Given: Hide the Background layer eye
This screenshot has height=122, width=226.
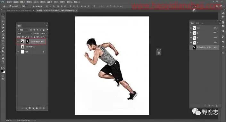Looking at the screenshot, I should point(18,52).
